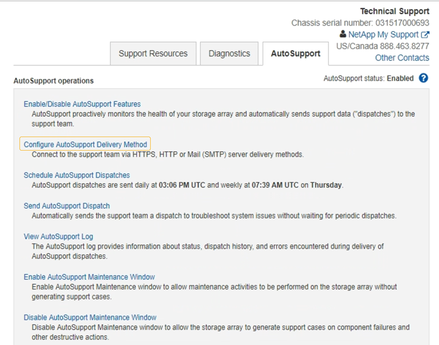Open Schedule AutoSupport Dispatches
Image resolution: width=439 pixels, height=345 pixels.
[x=76, y=175]
